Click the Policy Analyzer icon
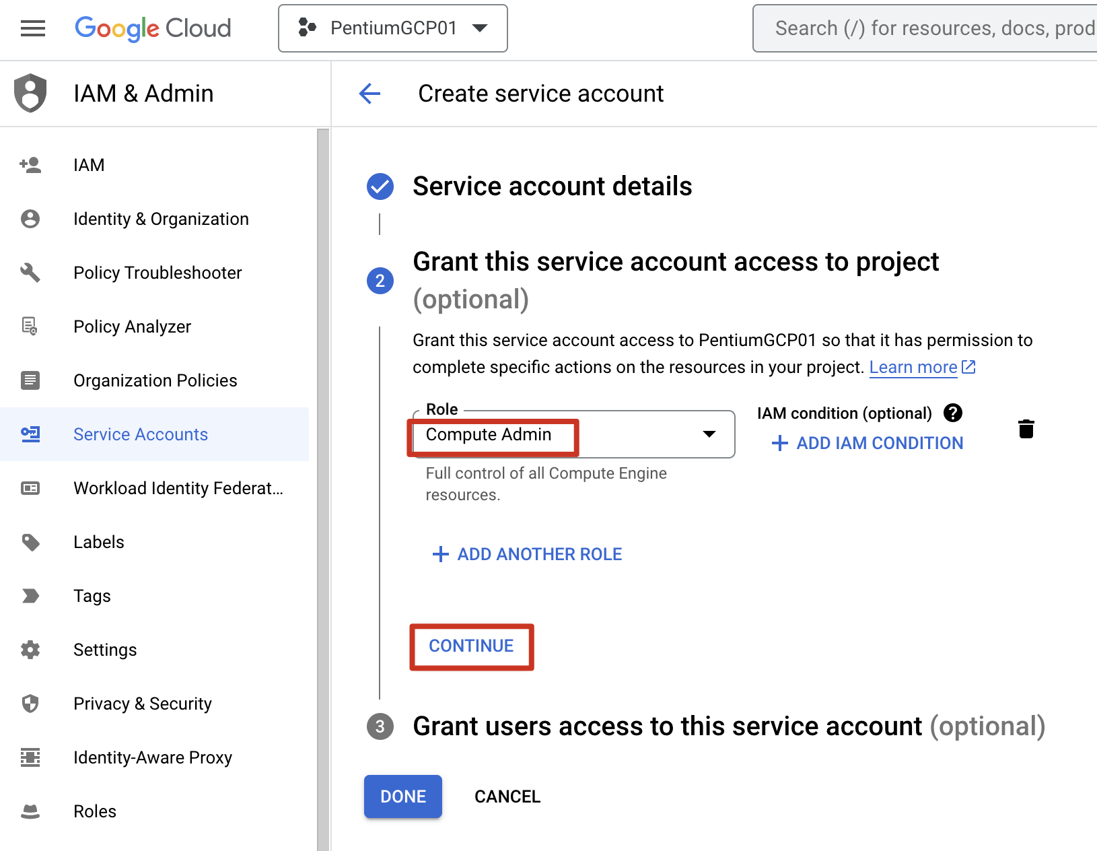The height and width of the screenshot is (851, 1097). [30, 327]
